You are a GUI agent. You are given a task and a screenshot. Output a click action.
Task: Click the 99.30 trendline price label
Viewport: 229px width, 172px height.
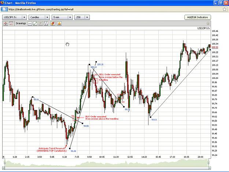point(73,151)
